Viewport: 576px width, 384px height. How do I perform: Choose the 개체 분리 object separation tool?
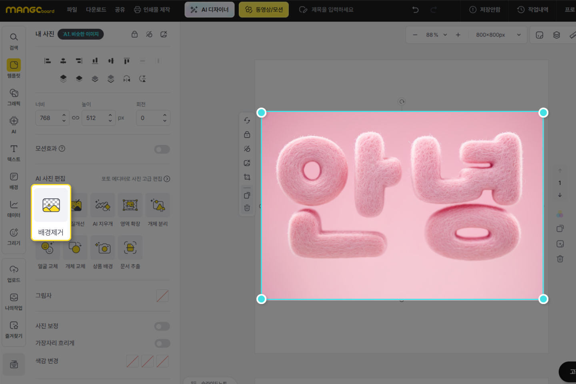point(158,210)
